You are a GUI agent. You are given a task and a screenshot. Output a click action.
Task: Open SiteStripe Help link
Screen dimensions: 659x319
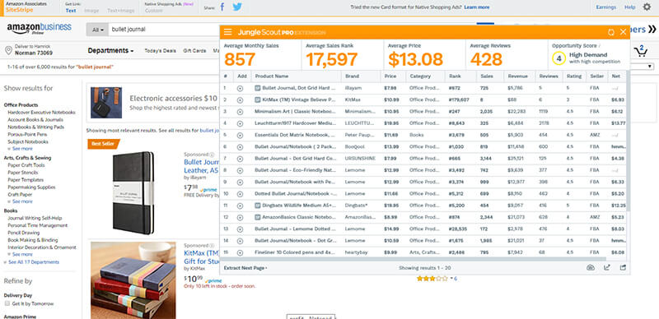pos(630,7)
